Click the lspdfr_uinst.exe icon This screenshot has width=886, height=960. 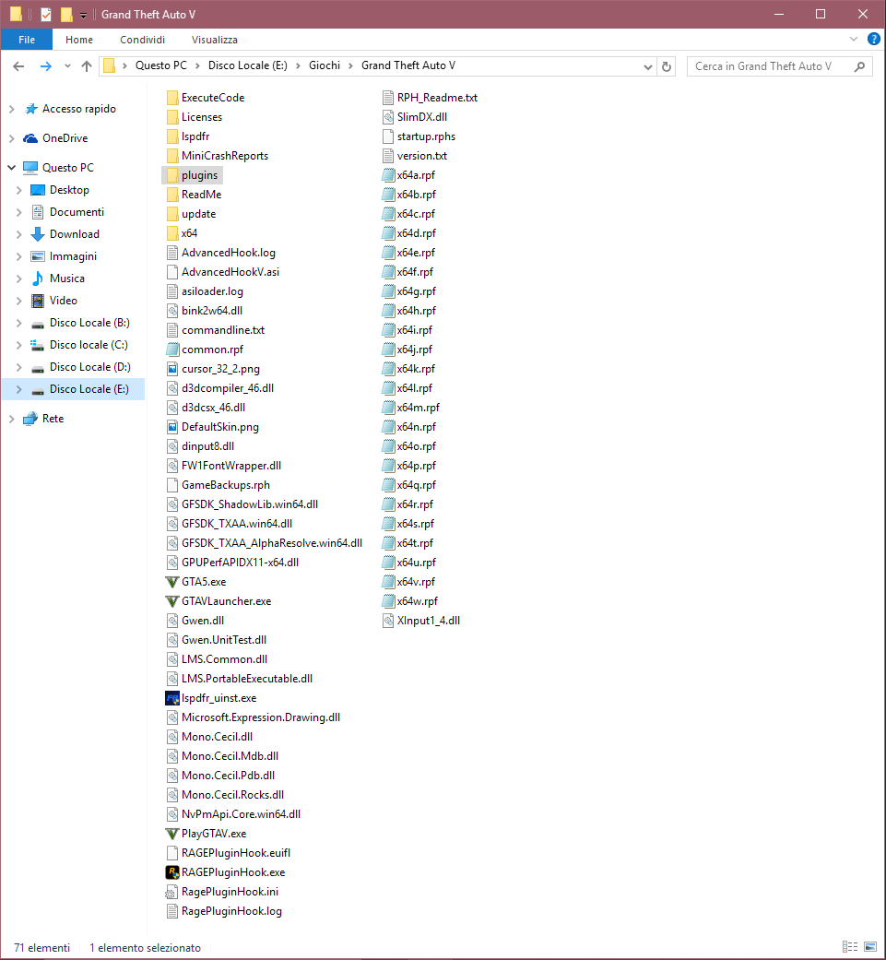172,698
